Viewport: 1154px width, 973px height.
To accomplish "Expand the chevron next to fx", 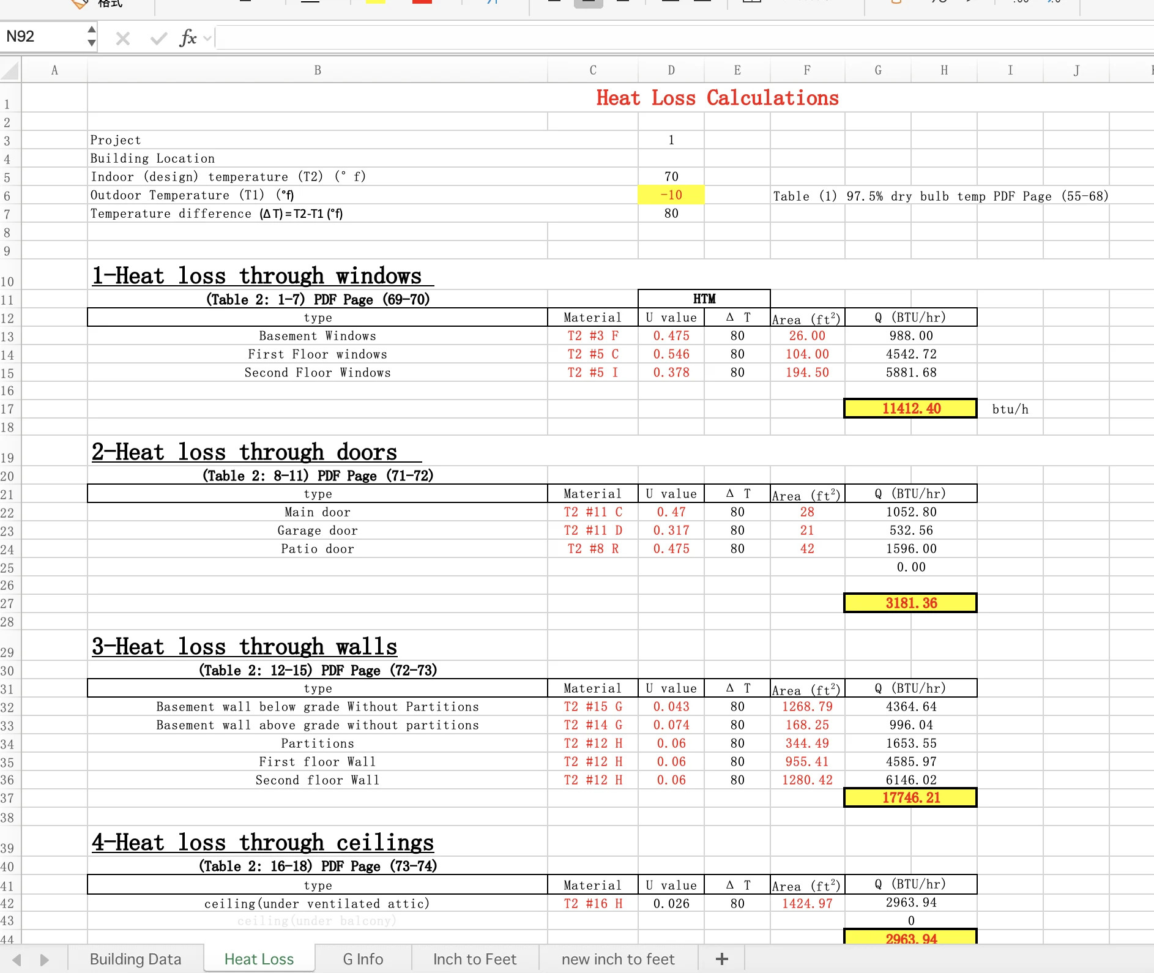I will (207, 39).
